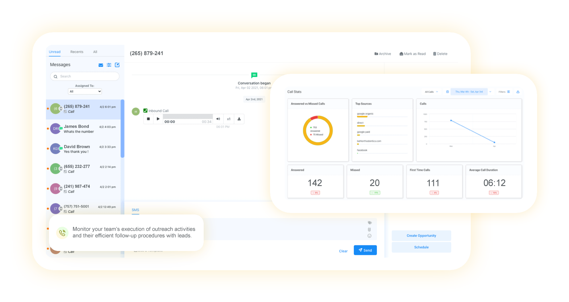Attach a file with paperclip icon

pos(369,229)
